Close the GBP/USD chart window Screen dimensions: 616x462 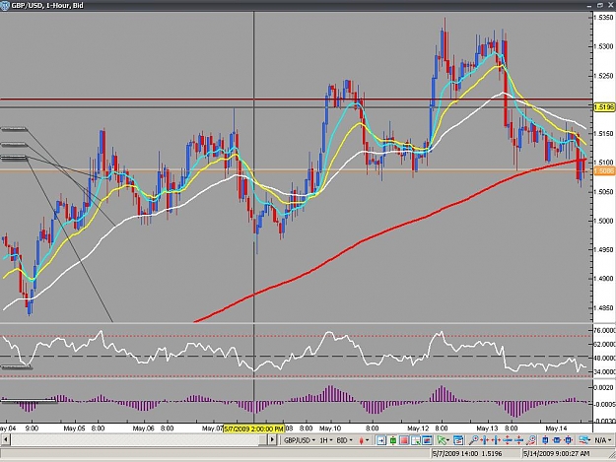click(x=610, y=5)
